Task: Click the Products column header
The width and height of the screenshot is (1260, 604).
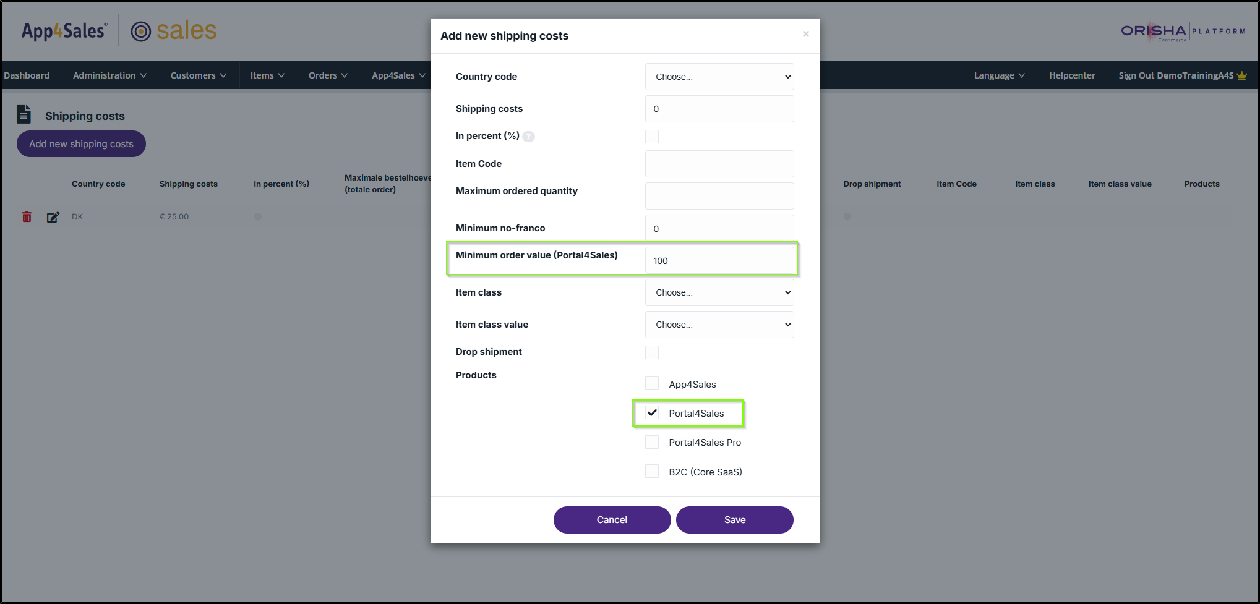Action: 1202,184
